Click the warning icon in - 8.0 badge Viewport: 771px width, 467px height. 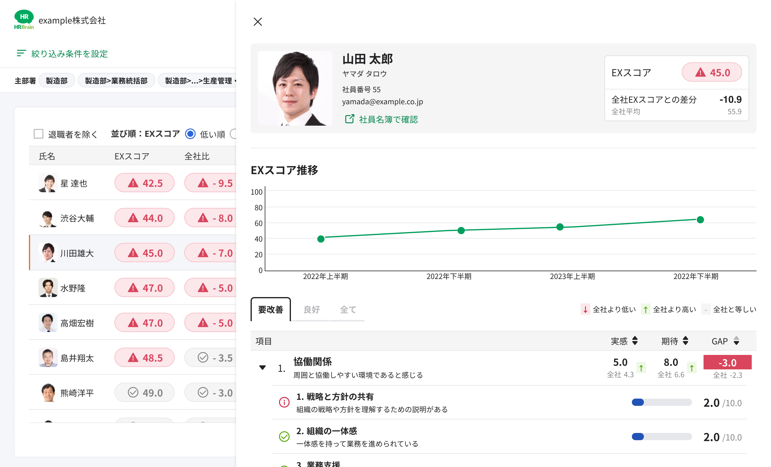203,218
